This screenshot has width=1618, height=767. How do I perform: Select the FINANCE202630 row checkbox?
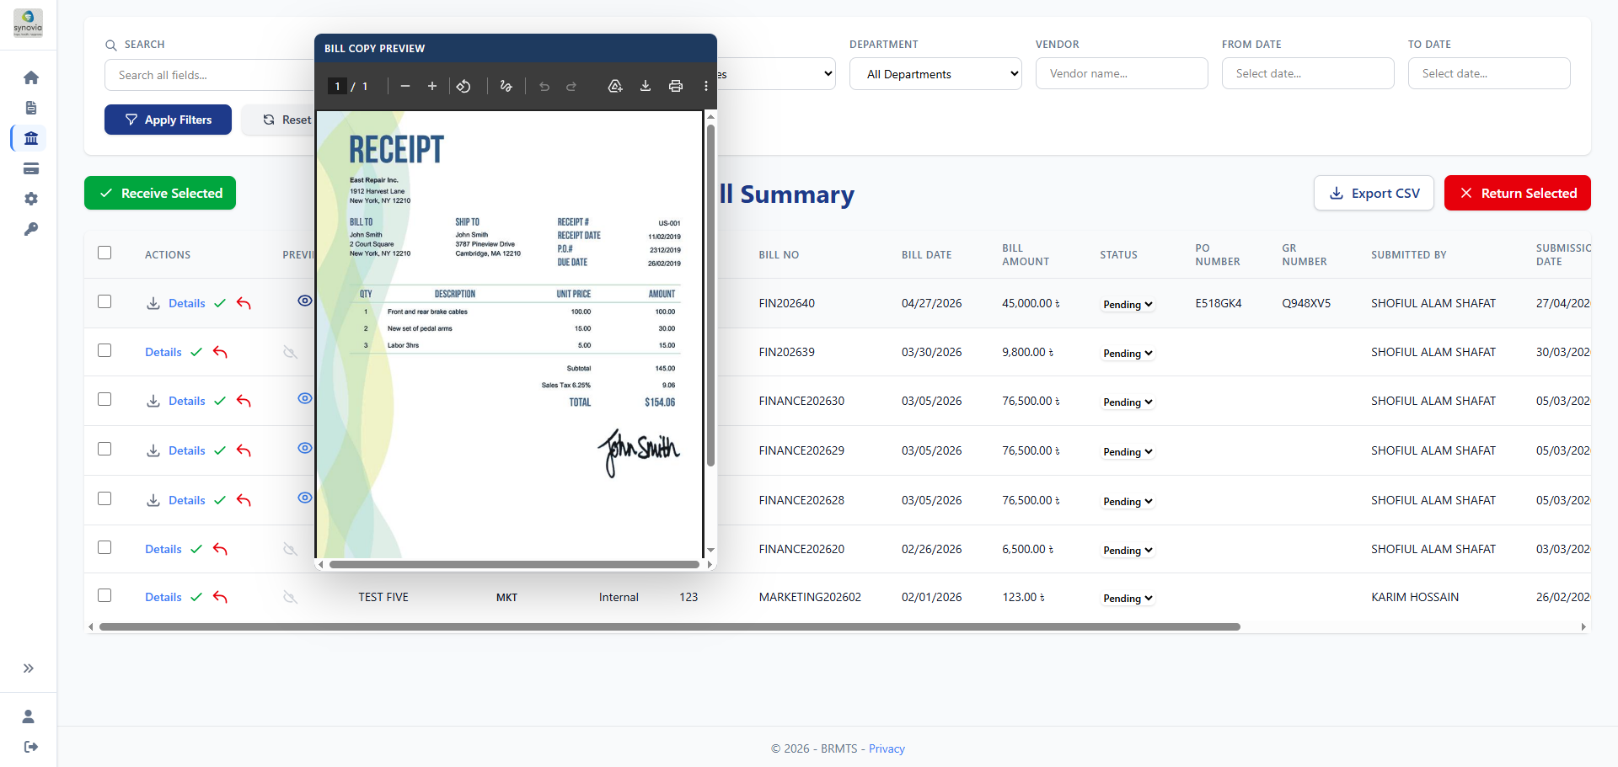(104, 399)
